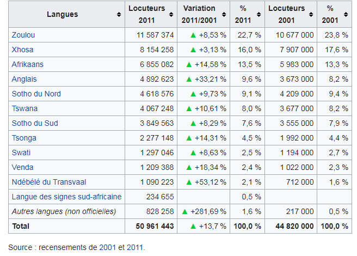
Task: Select Xhosa 2001 speakers 7 907 000
Action: coord(297,50)
